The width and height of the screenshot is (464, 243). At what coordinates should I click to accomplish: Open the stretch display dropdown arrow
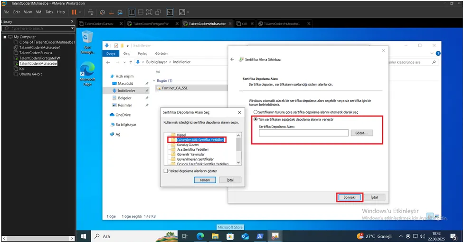click(x=188, y=12)
